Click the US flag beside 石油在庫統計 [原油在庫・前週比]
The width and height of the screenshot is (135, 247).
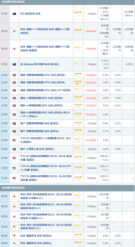click(14, 158)
